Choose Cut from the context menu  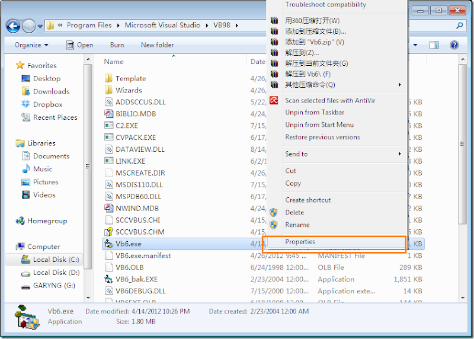click(290, 171)
